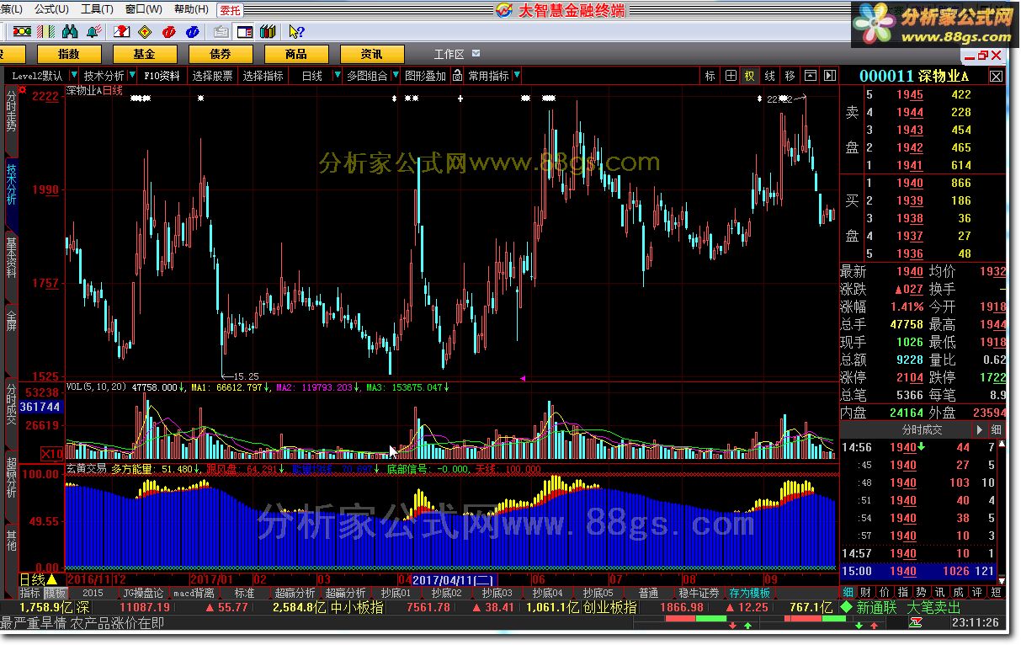1021x645 pixels.
Task: Open the 窗口(W) menu
Action: tap(143, 9)
